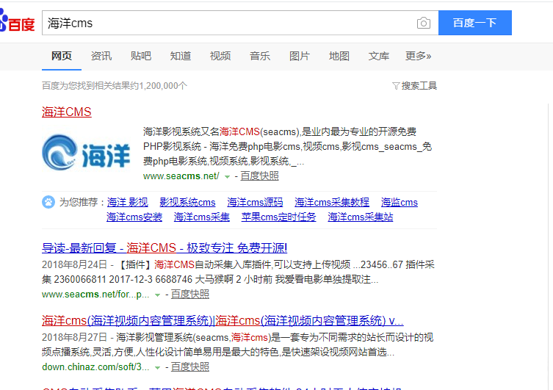This screenshot has width=553, height=390.
Task: Switch to the 地图 tab
Action: click(x=339, y=56)
